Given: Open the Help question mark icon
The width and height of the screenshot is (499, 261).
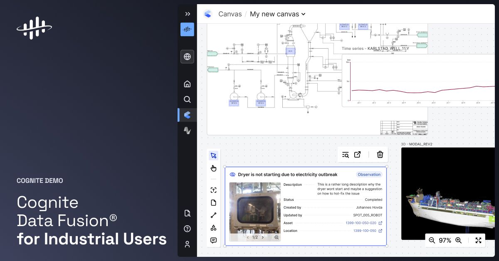Looking at the screenshot, I should pos(187,229).
